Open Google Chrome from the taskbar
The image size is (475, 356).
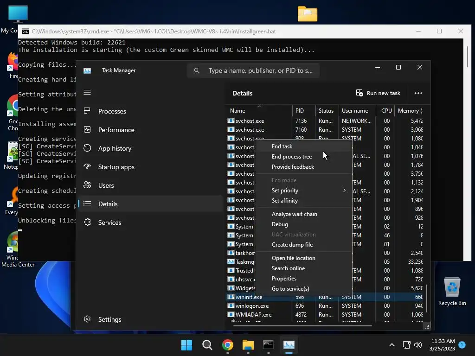(227, 345)
